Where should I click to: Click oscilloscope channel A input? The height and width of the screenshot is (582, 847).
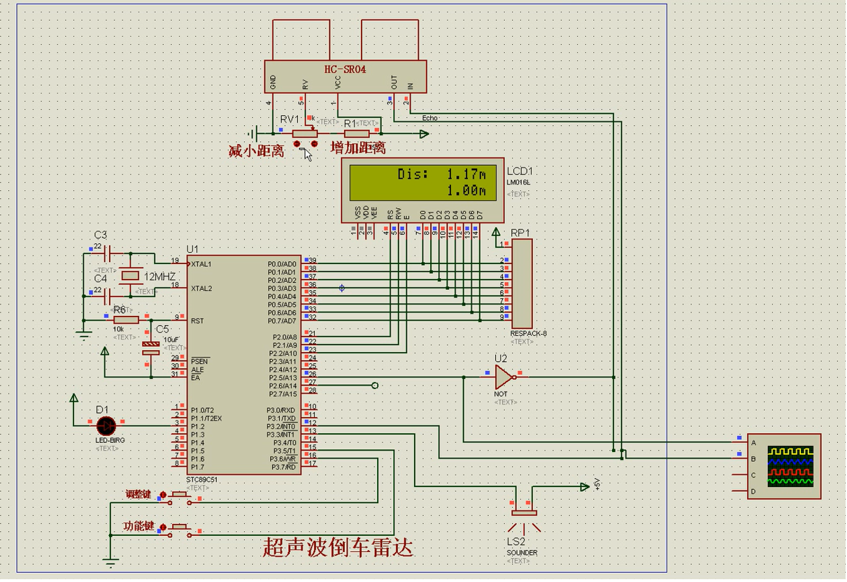click(753, 442)
